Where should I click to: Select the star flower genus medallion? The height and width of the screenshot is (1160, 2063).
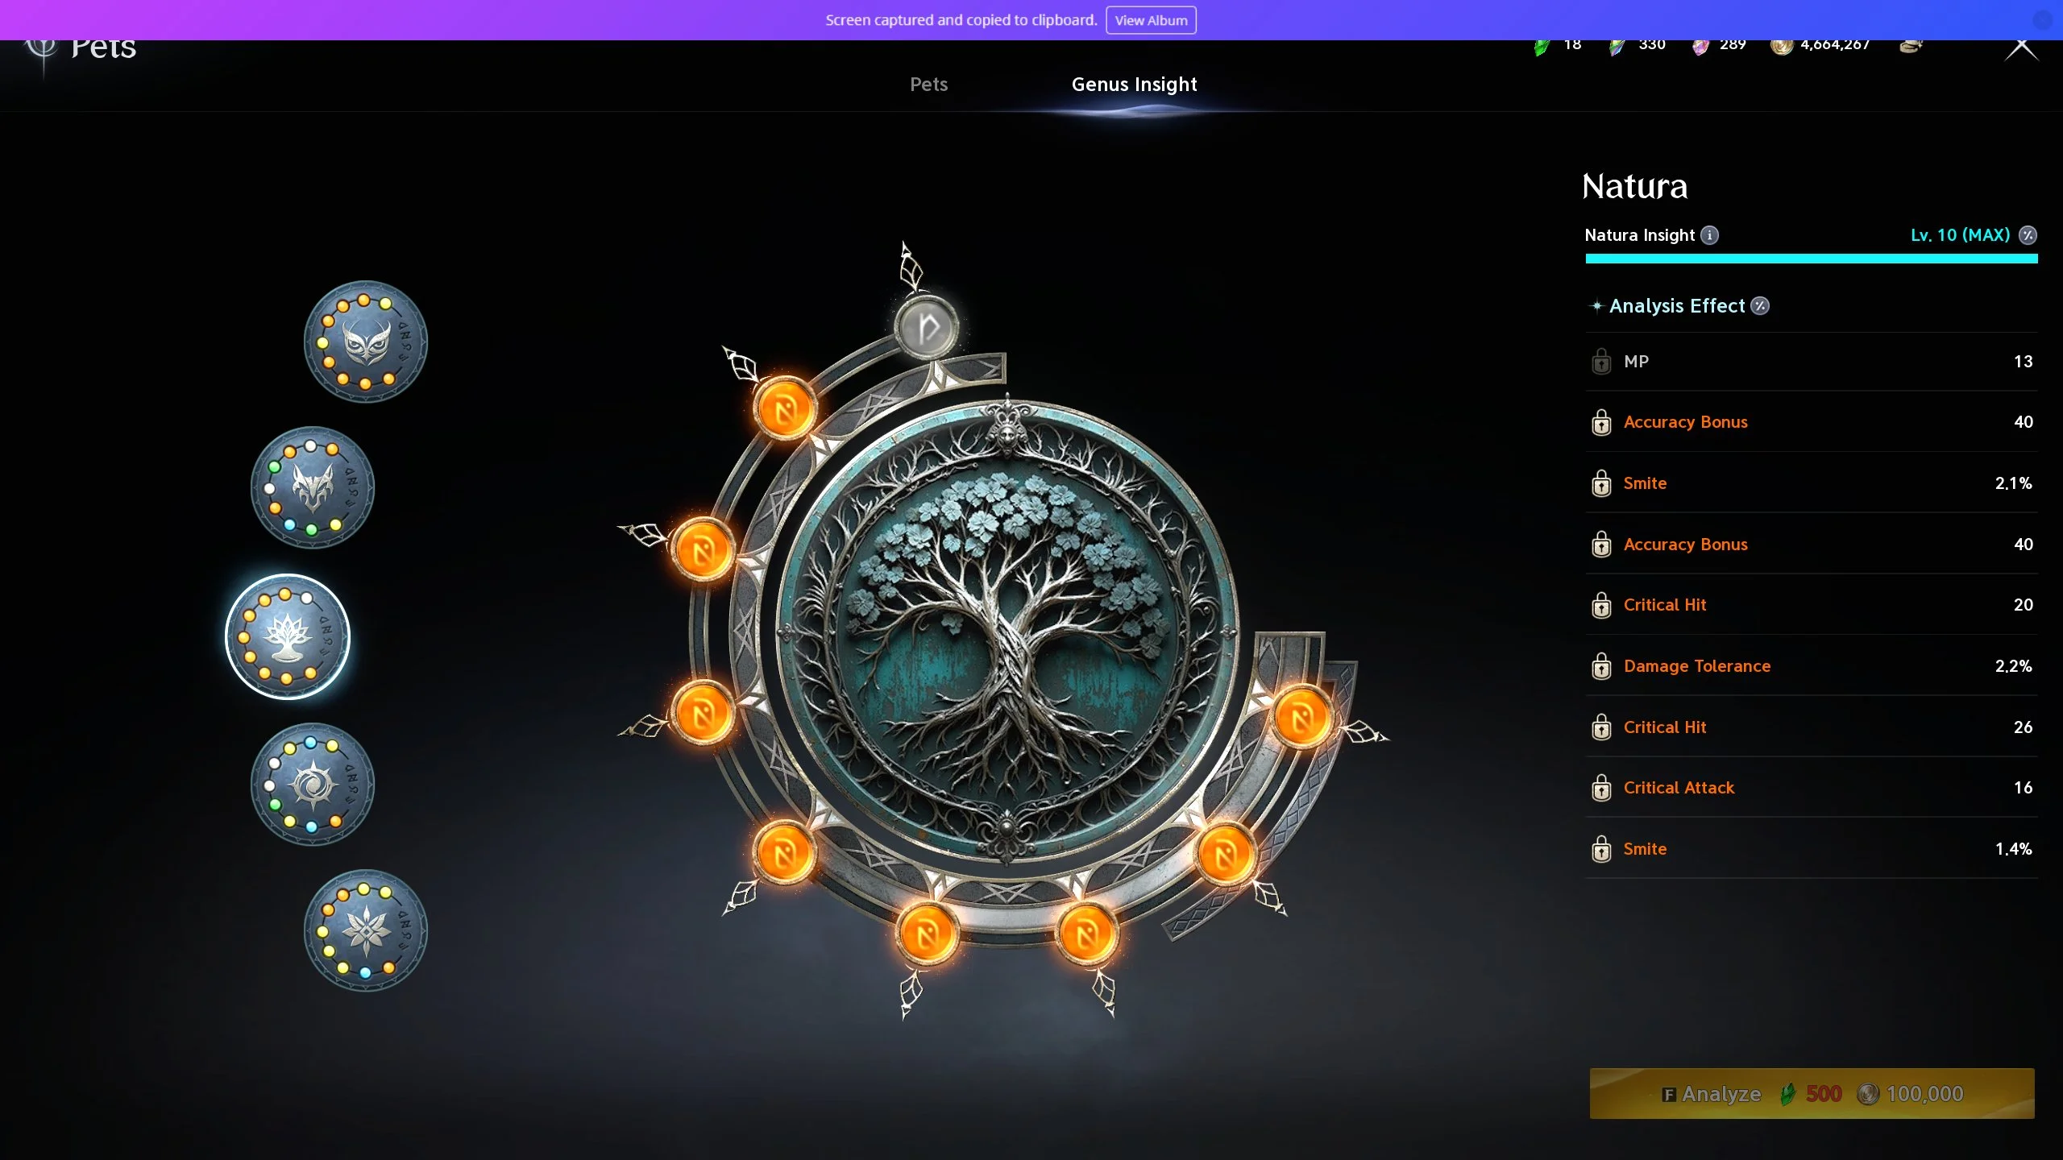(365, 931)
